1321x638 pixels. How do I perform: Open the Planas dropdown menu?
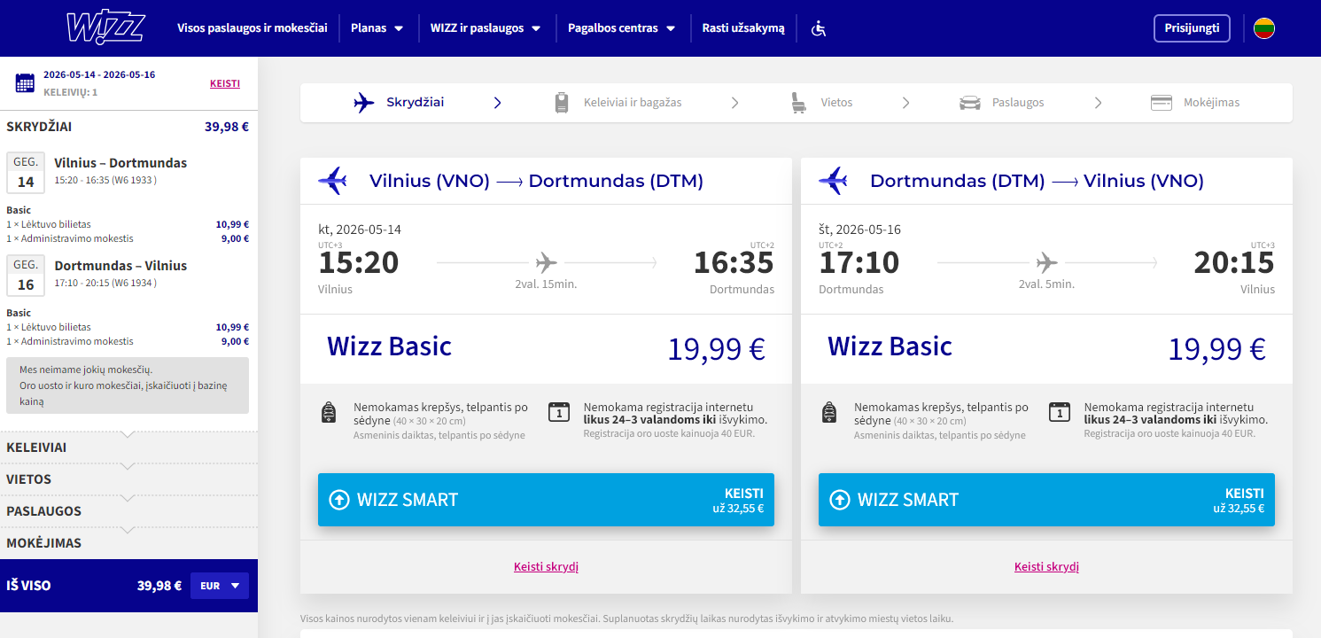tap(377, 28)
